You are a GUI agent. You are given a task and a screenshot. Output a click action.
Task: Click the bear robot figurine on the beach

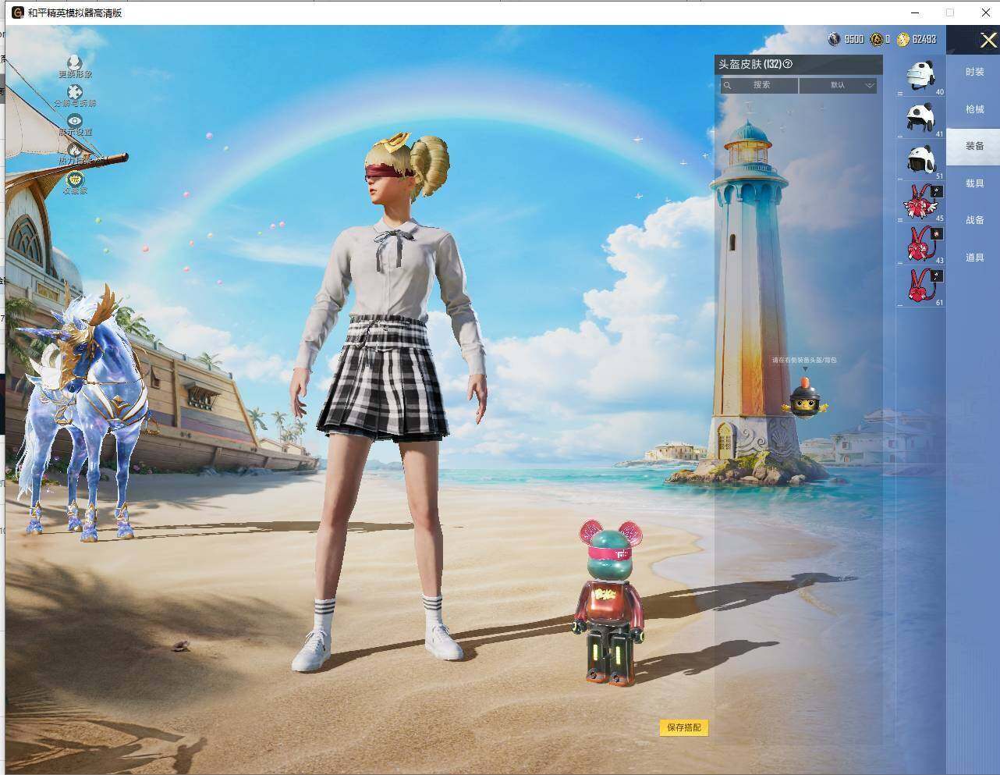coord(611,603)
